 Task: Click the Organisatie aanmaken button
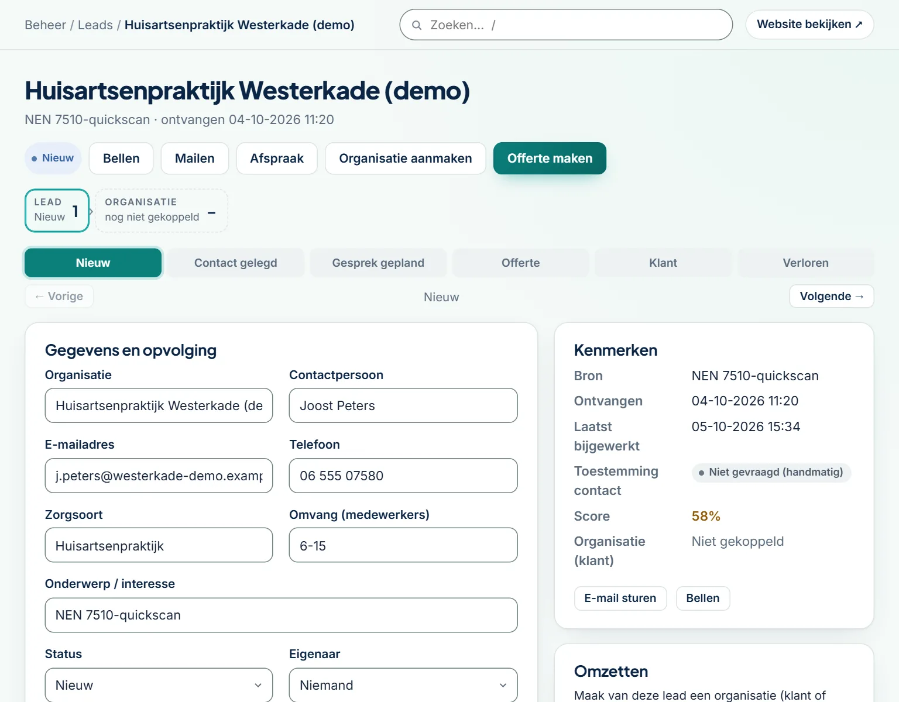click(406, 159)
